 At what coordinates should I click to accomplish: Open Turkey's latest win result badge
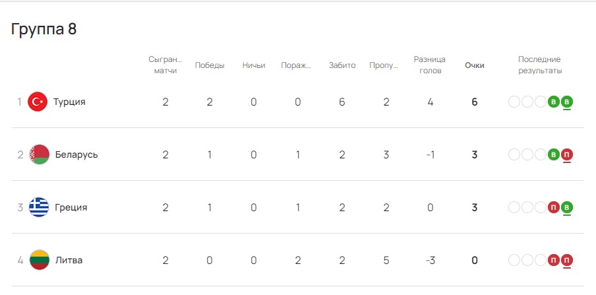point(567,102)
